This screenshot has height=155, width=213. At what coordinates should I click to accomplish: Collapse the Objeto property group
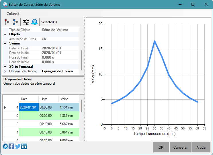(x=5, y=34)
